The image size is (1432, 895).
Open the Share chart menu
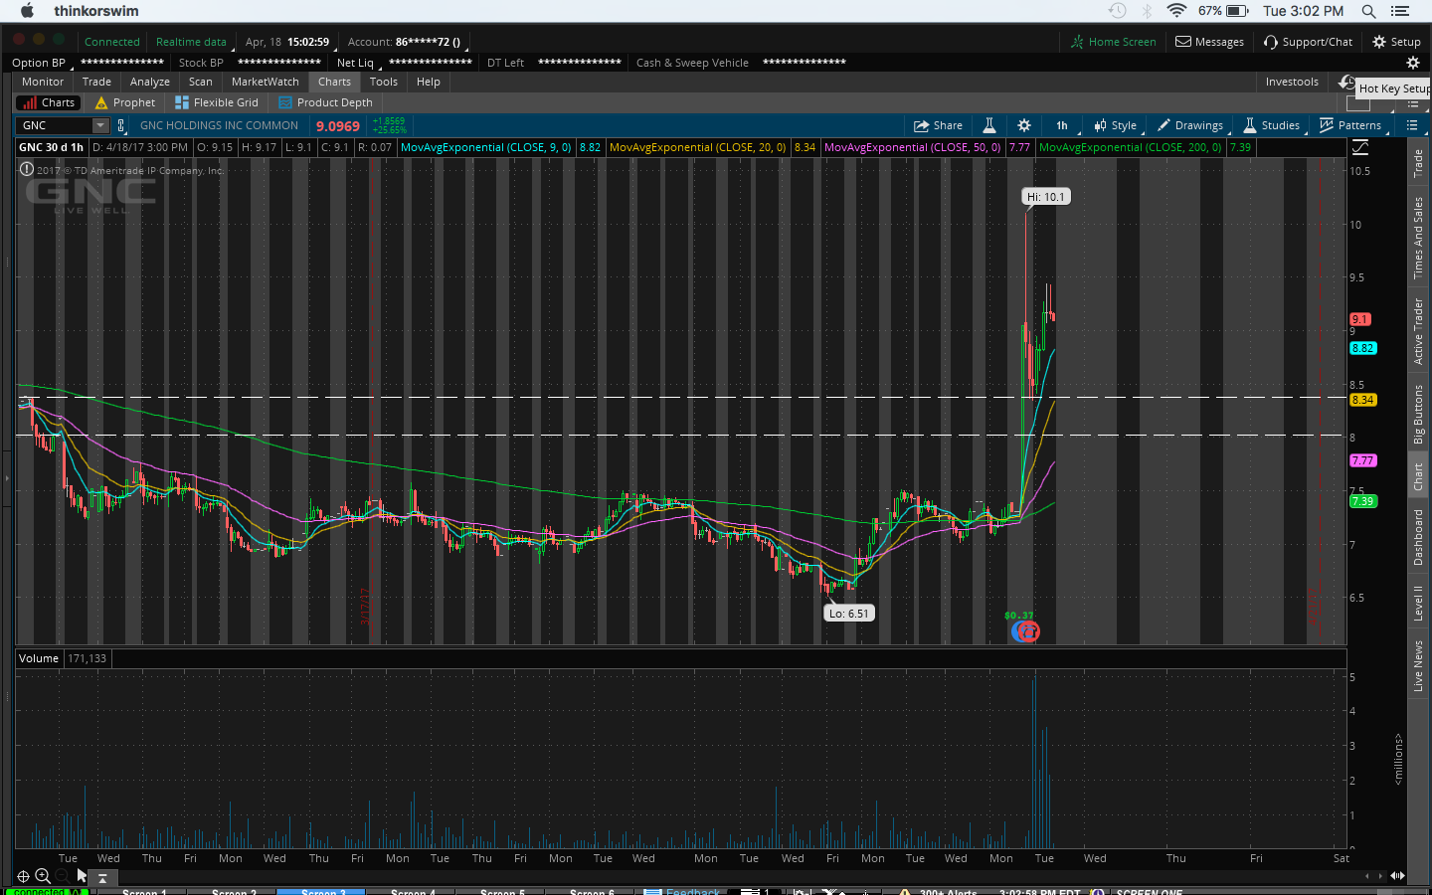click(938, 125)
